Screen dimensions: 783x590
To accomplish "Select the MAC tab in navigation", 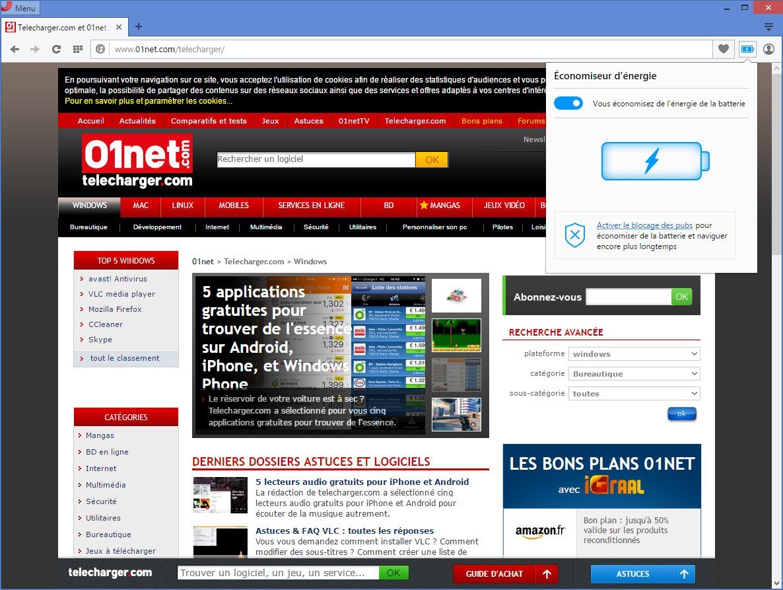I will (x=141, y=205).
